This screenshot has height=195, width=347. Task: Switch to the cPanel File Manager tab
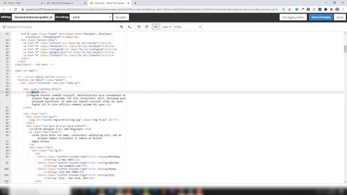click(64, 3)
